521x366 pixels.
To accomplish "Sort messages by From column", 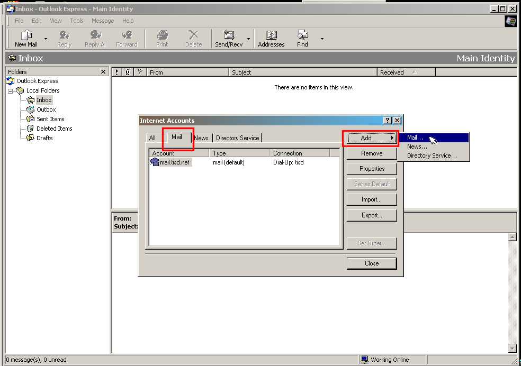I will [188, 72].
